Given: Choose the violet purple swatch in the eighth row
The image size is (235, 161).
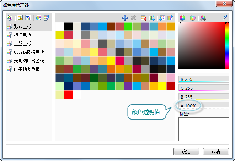Looking at the screenshot, I should pyautogui.click(x=128, y=86).
